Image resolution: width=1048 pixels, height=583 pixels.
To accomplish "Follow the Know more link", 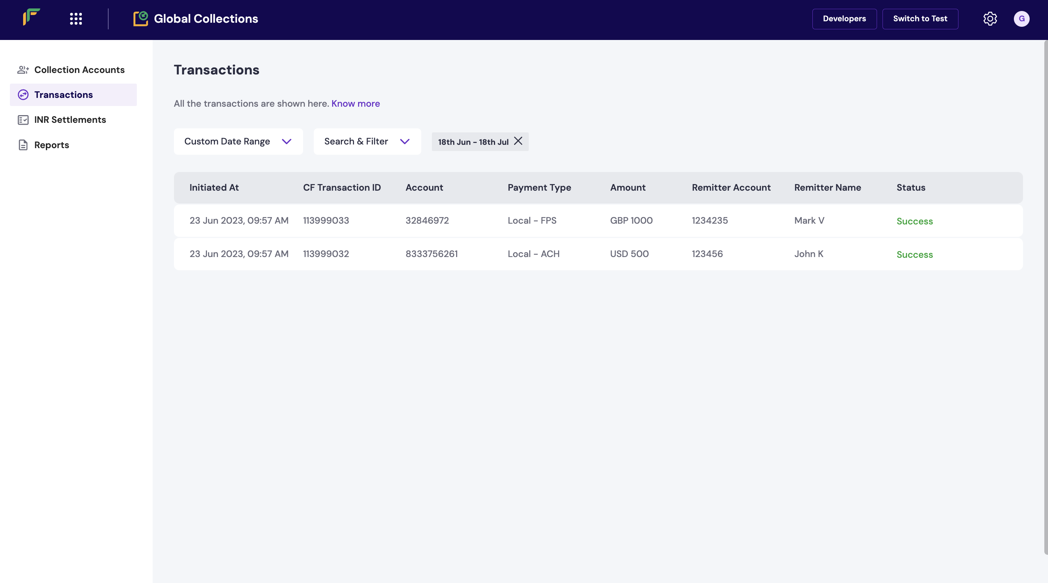I will [355, 104].
